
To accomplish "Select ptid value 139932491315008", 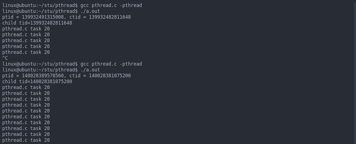I will coord(43,17).
